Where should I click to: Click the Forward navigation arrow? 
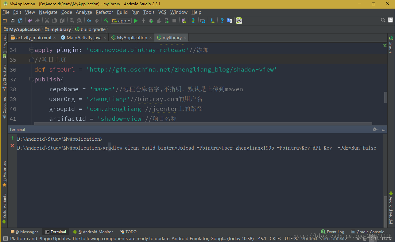coord(97,21)
